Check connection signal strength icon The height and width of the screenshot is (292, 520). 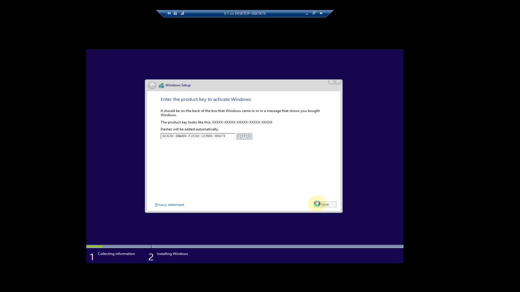point(182,13)
